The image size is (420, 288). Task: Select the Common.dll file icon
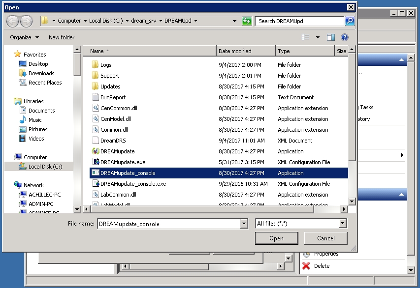[x=96, y=130]
